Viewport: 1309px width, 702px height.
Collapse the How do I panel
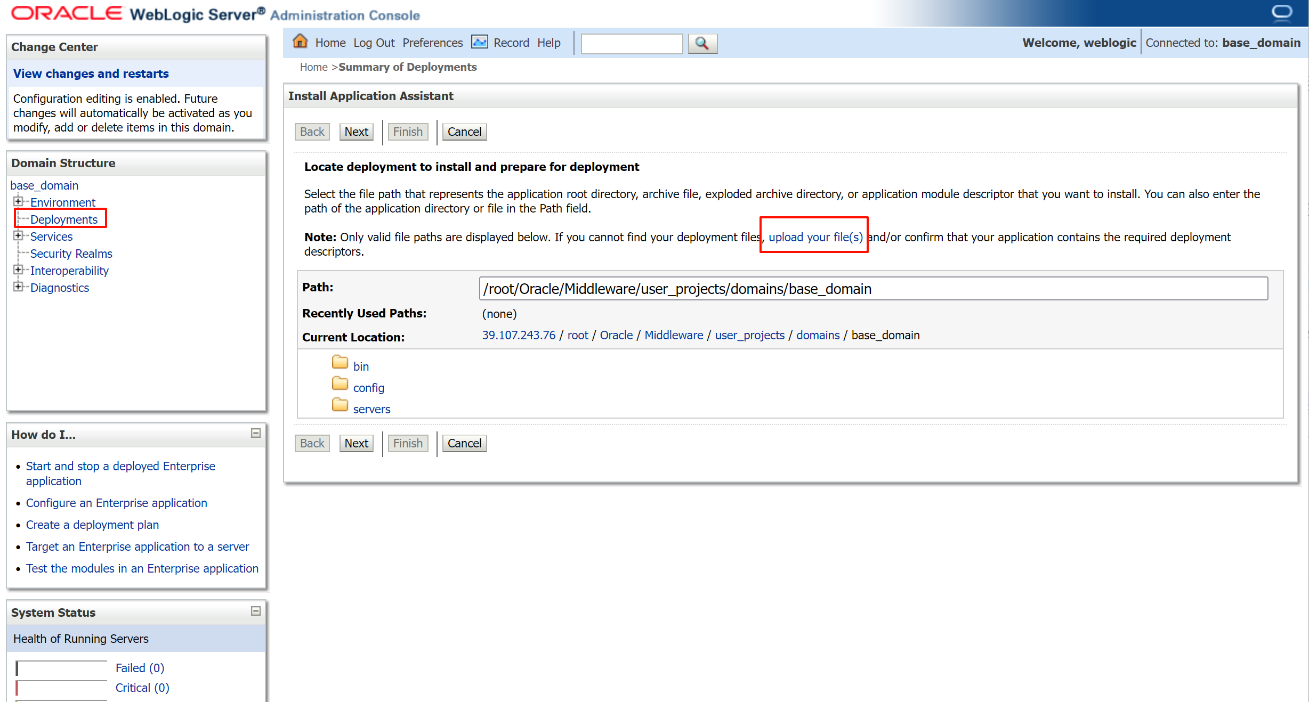coord(256,434)
